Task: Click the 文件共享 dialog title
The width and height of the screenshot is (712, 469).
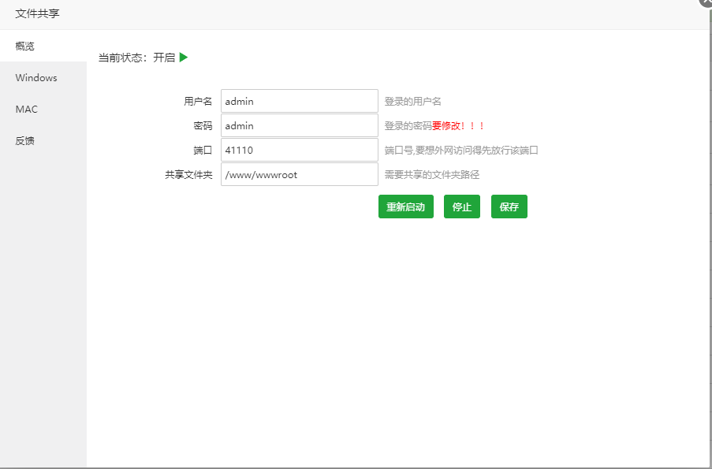Action: pyautogui.click(x=37, y=13)
